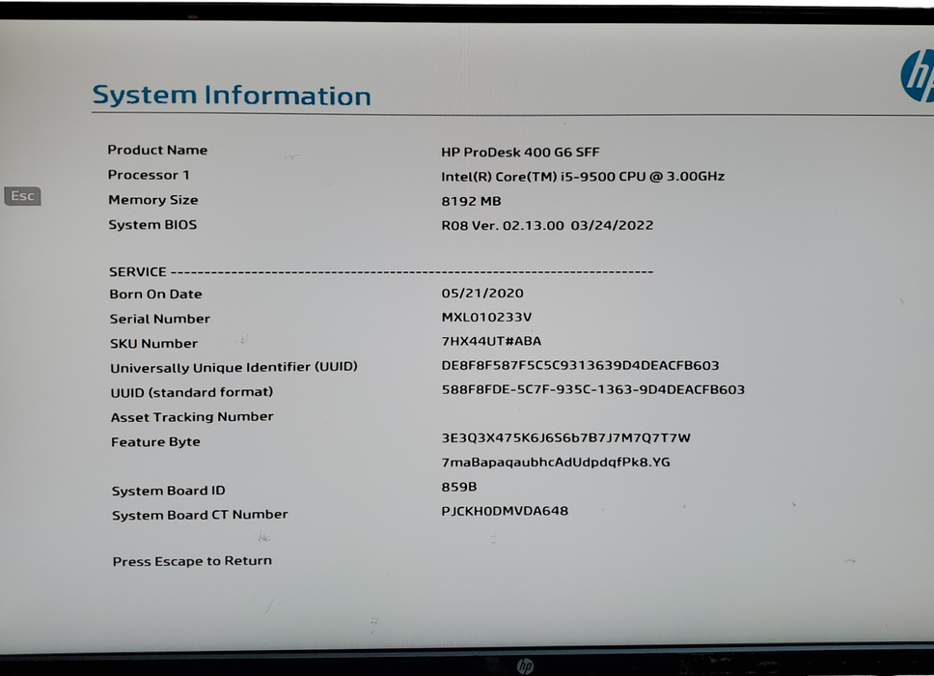This screenshot has height=676, width=934.
Task: Click the Born On Date label
Action: pos(155,294)
